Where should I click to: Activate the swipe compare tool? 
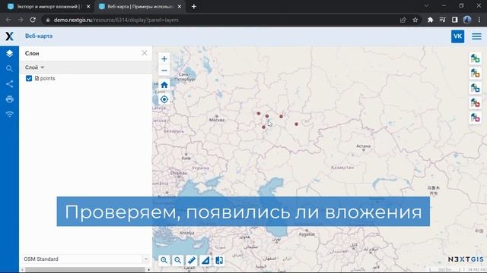[x=219, y=260]
